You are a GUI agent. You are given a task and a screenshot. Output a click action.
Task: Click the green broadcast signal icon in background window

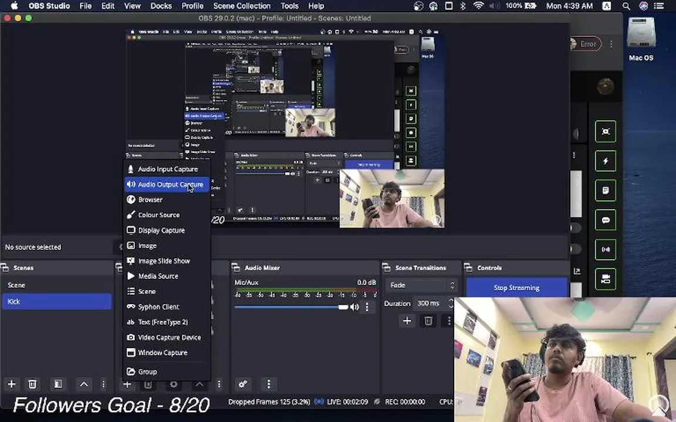606,249
